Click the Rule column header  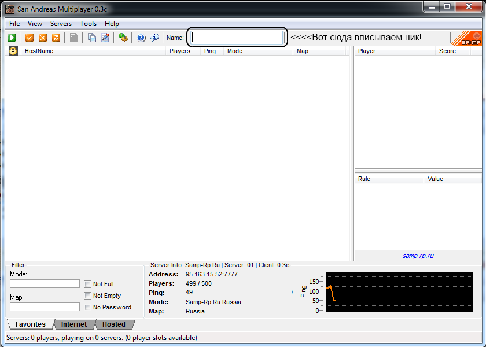pyautogui.click(x=389, y=179)
